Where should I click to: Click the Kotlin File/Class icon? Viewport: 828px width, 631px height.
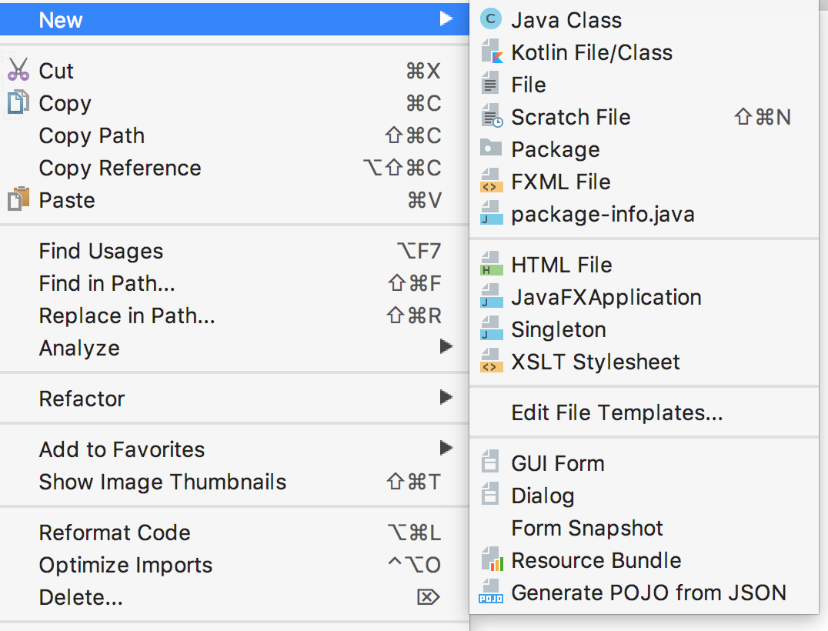point(491,52)
